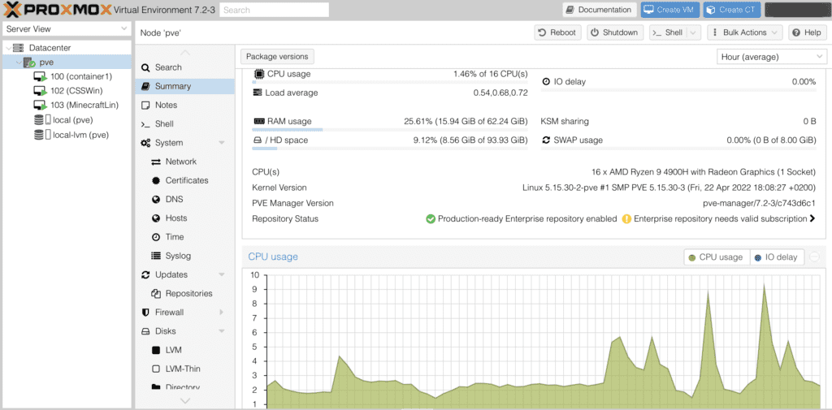Click the System gears icon

146,143
